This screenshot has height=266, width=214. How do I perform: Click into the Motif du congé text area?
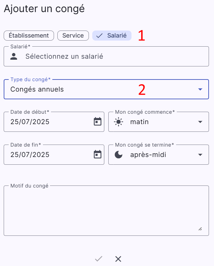pos(106,211)
